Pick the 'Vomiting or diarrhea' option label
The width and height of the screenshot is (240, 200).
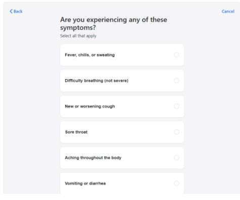(x=85, y=183)
